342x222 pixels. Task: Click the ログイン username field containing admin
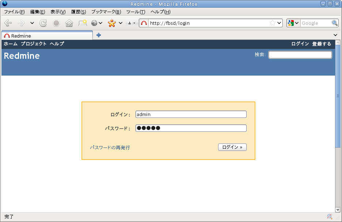191,114
